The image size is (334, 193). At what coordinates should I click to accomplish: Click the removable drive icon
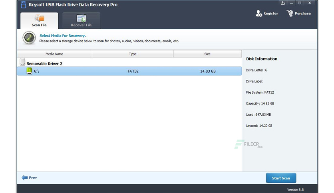22,62
